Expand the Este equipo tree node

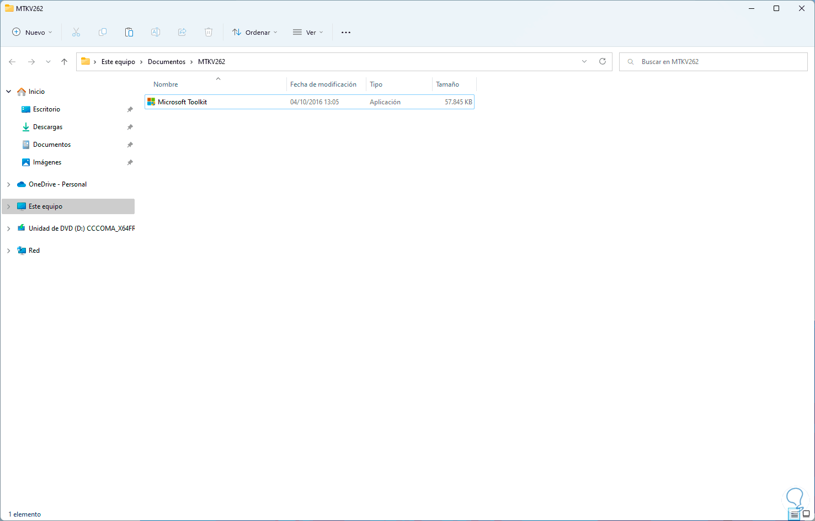[x=9, y=206]
